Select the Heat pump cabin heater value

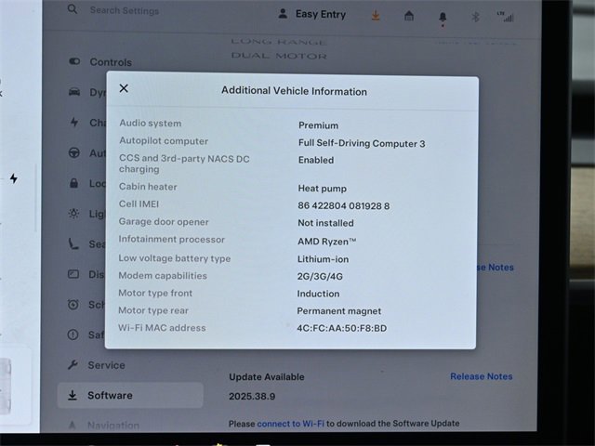(x=323, y=189)
